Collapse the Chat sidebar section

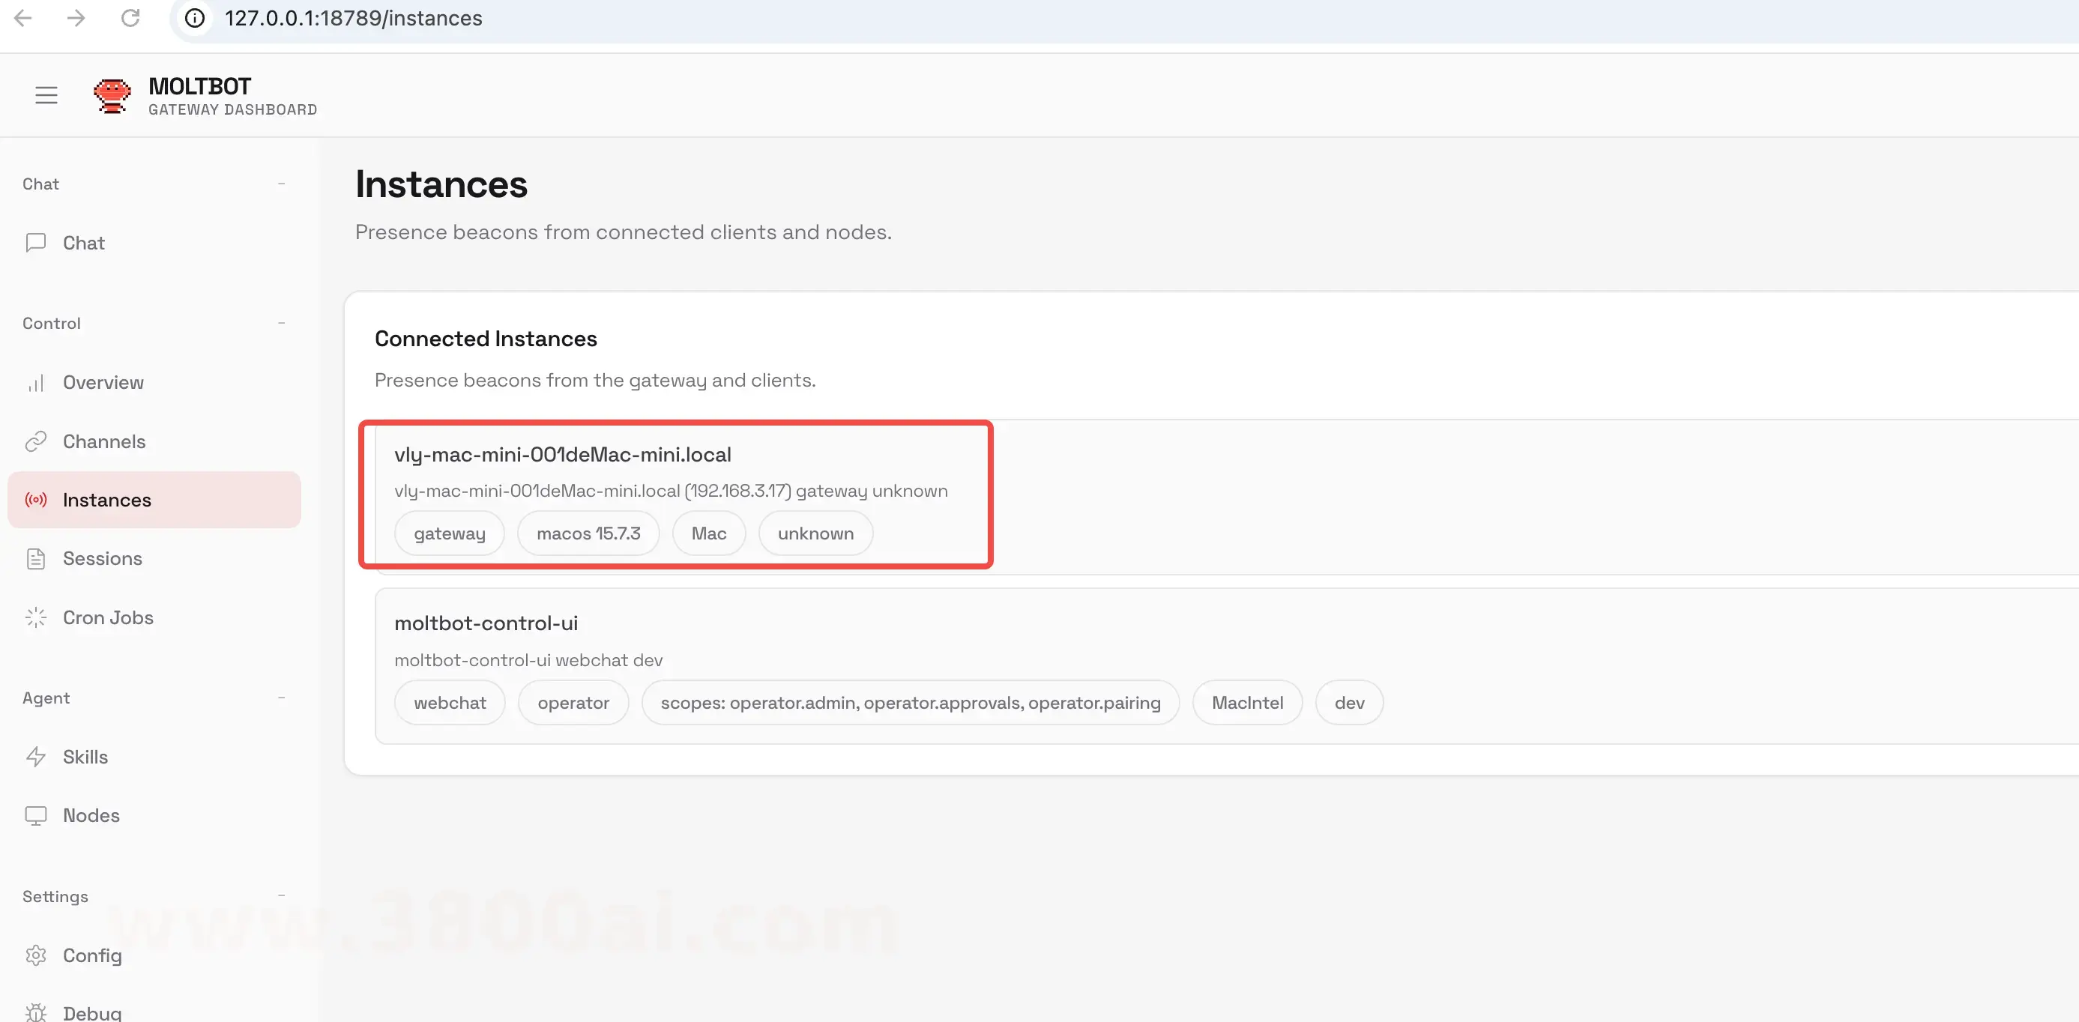pos(281,184)
